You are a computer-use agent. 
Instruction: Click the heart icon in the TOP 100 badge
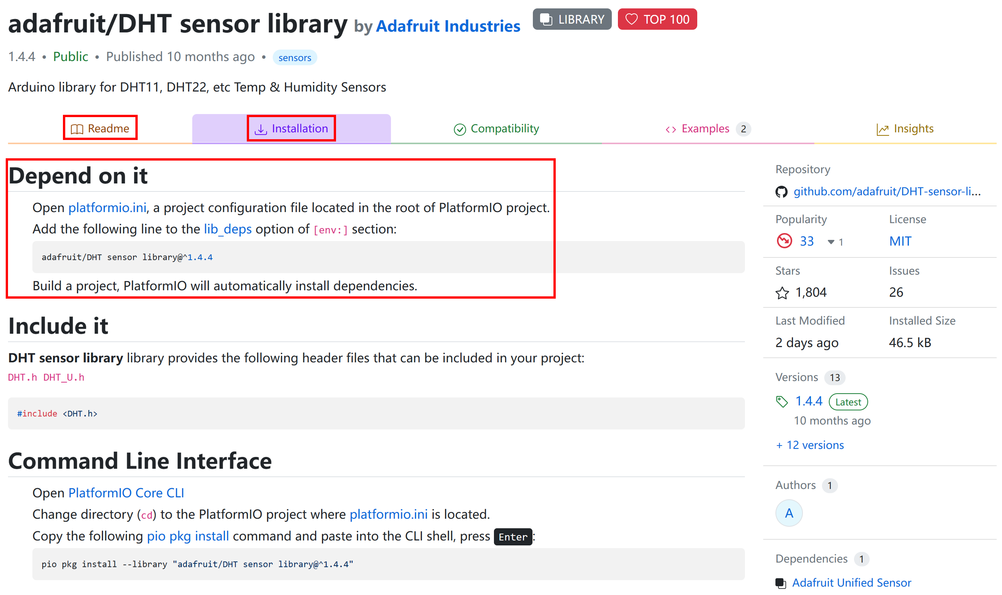coord(631,19)
